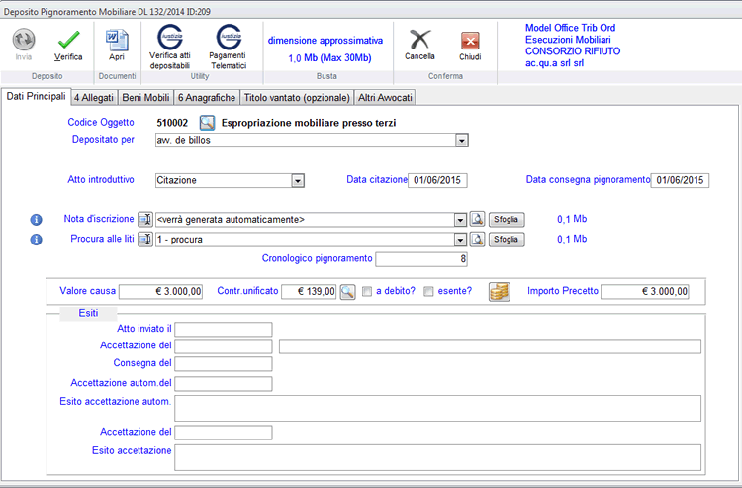This screenshot has width=742, height=488.
Task: Click the code 510002 text
Action: click(x=172, y=123)
